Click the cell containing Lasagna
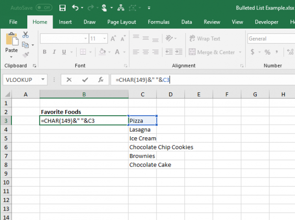This screenshot has height=220, width=295. coord(142,130)
